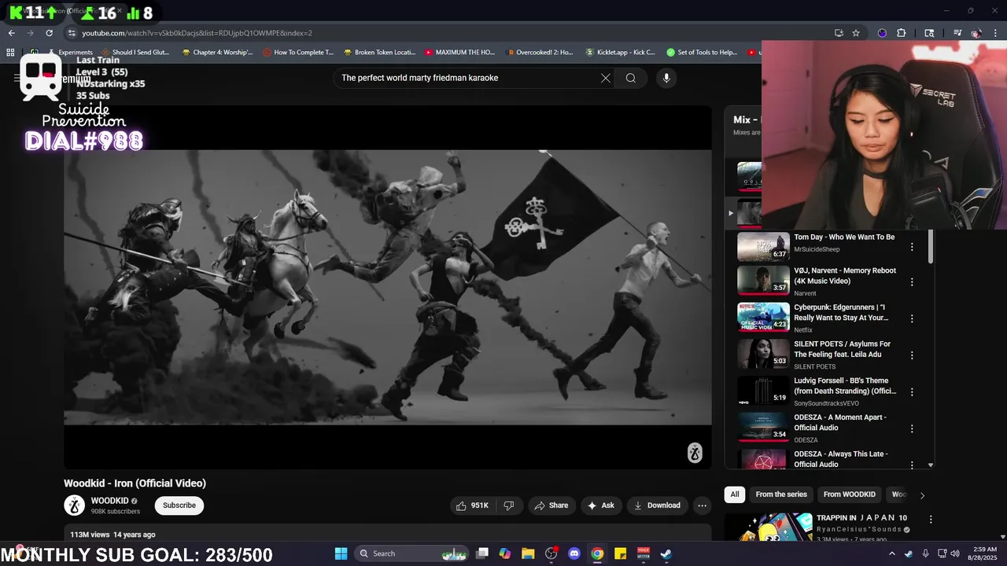Image resolution: width=1007 pixels, height=566 pixels.
Task: Click the Download button
Action: tap(658, 505)
